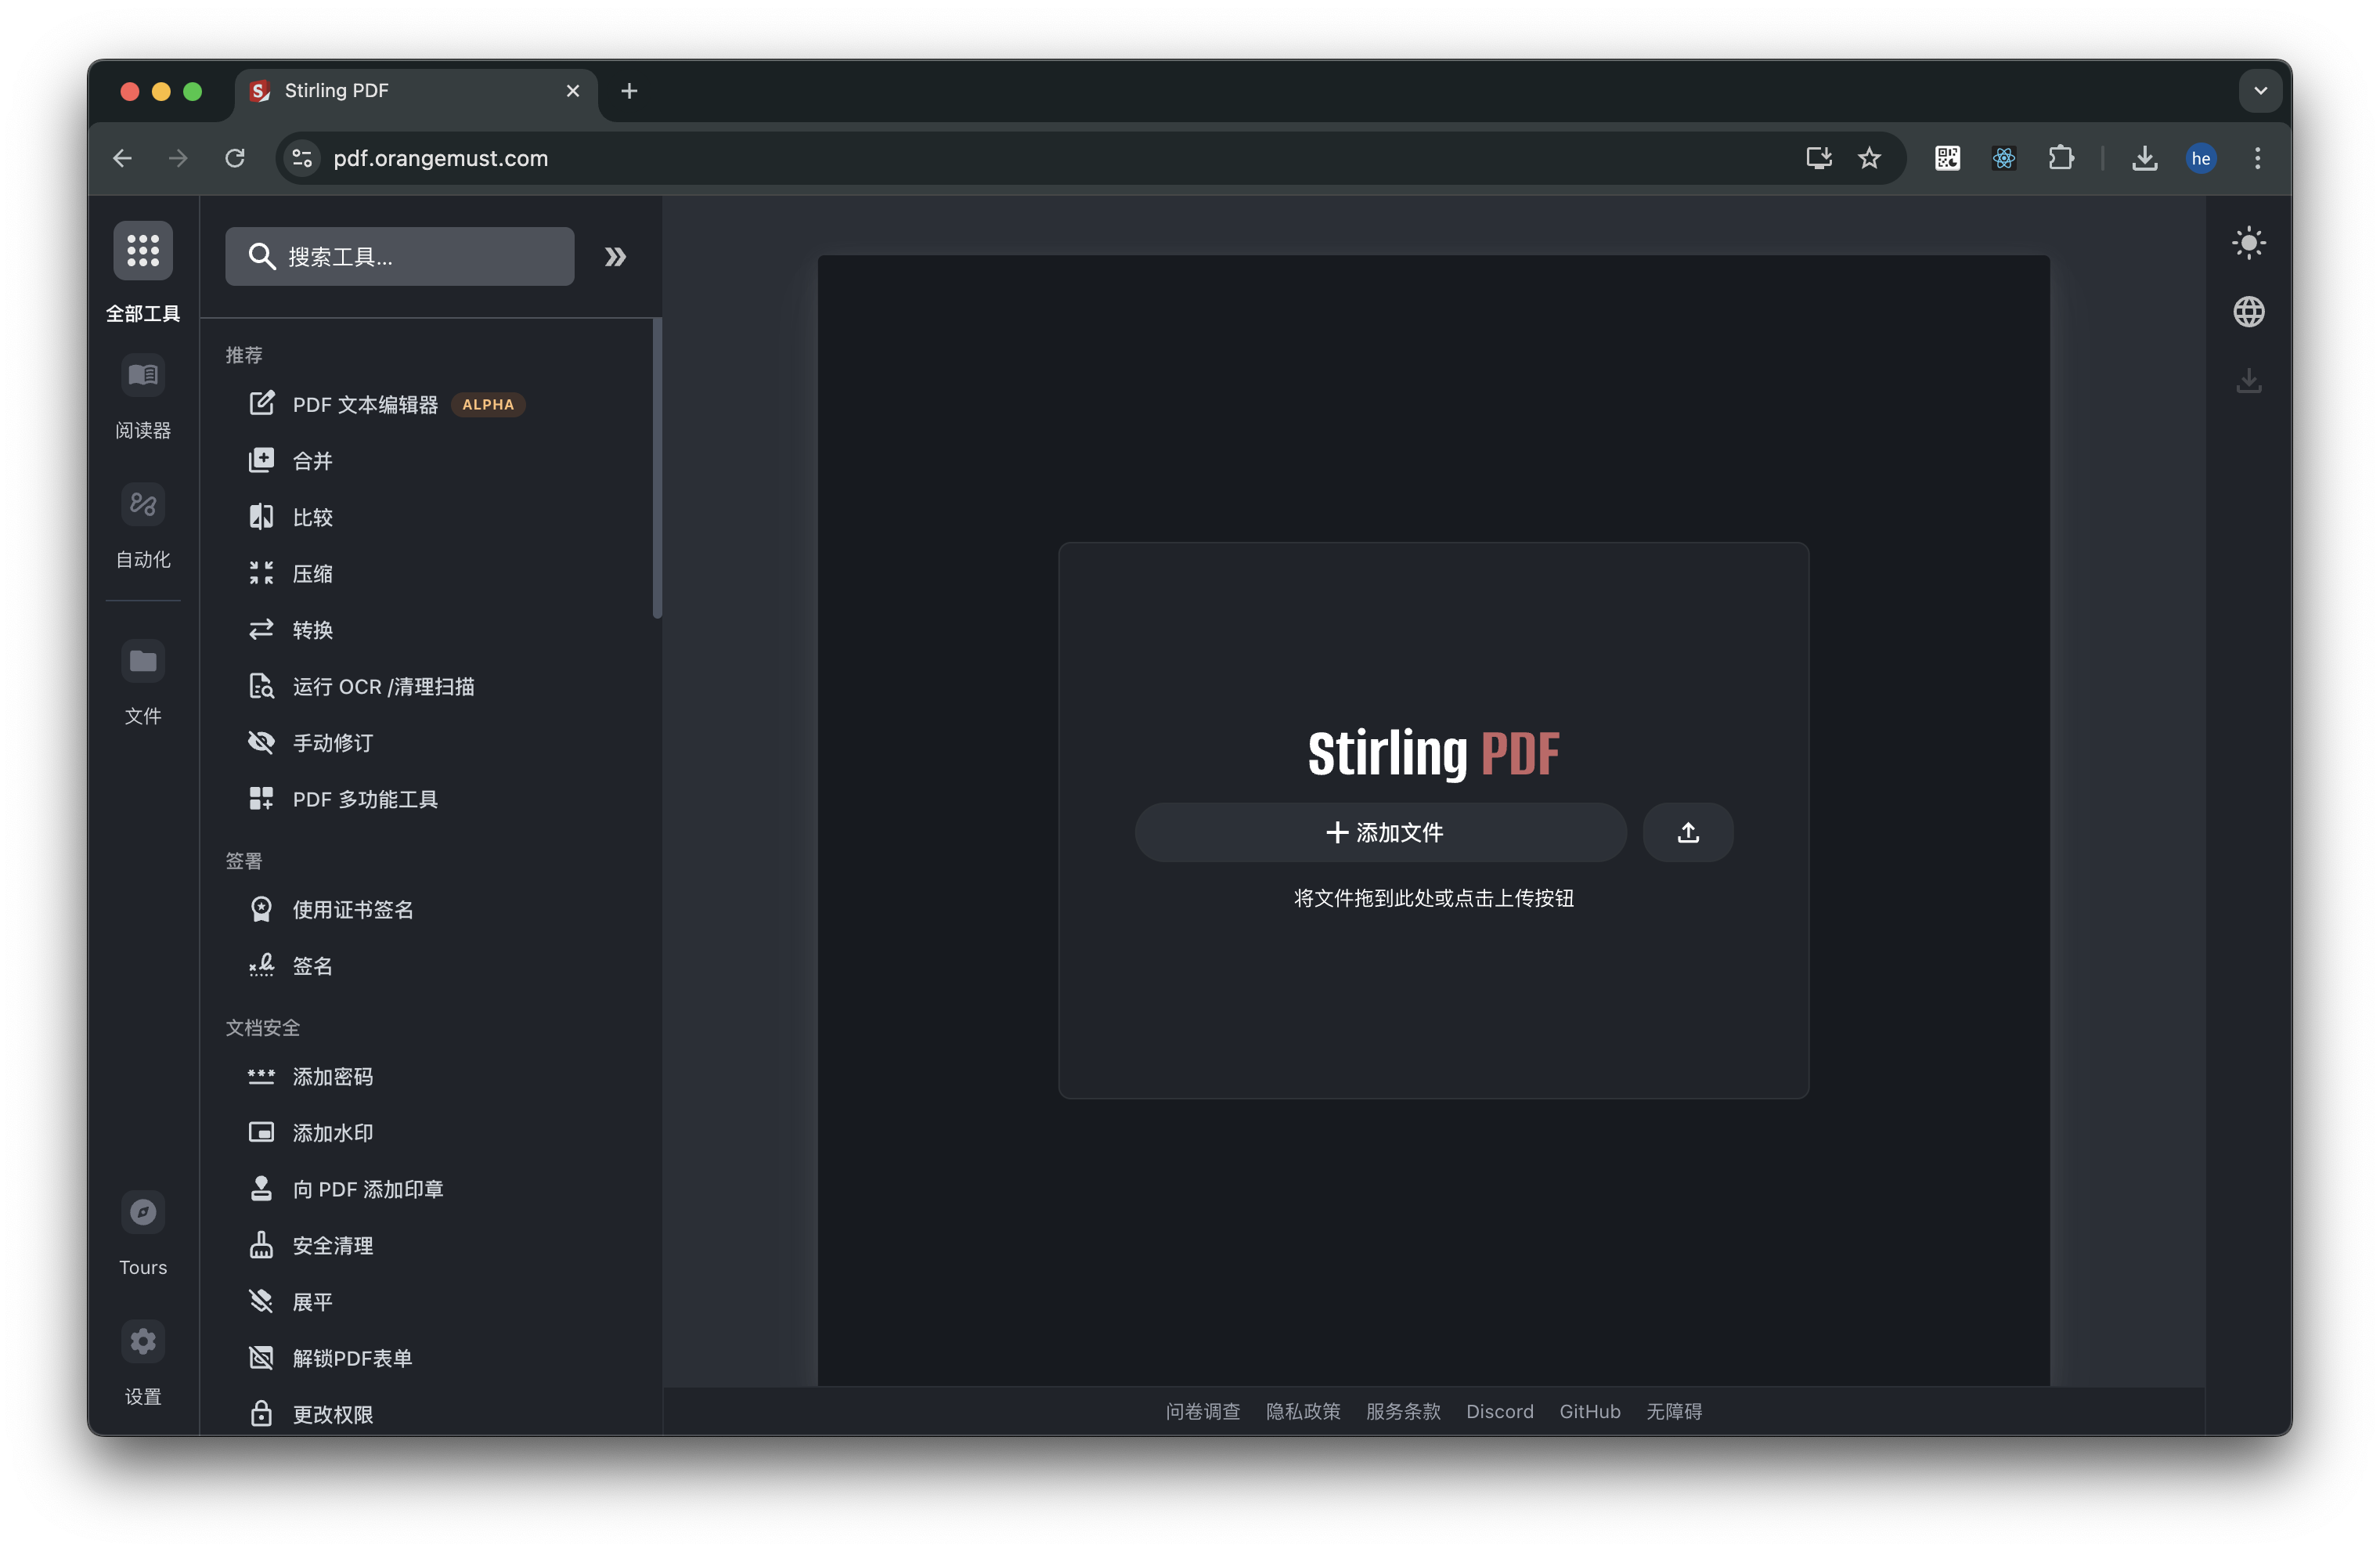2380x1552 pixels.
Task: Switch language using the globe icon
Action: point(2248,311)
